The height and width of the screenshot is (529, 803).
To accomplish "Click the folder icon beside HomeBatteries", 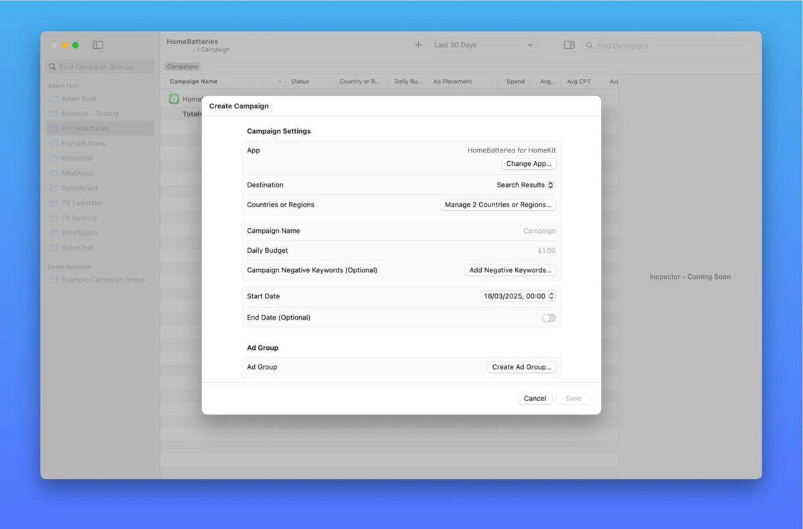I will click(54, 128).
